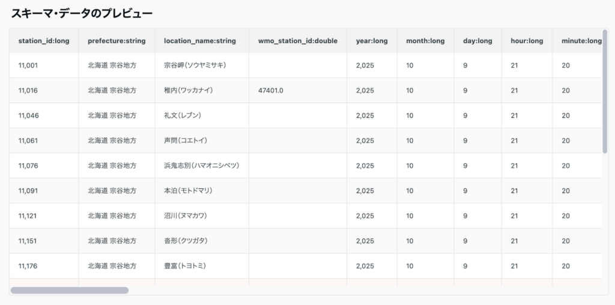Select the 本泊（モトドマリ） location cell
The image size is (615, 305).
tap(188, 191)
